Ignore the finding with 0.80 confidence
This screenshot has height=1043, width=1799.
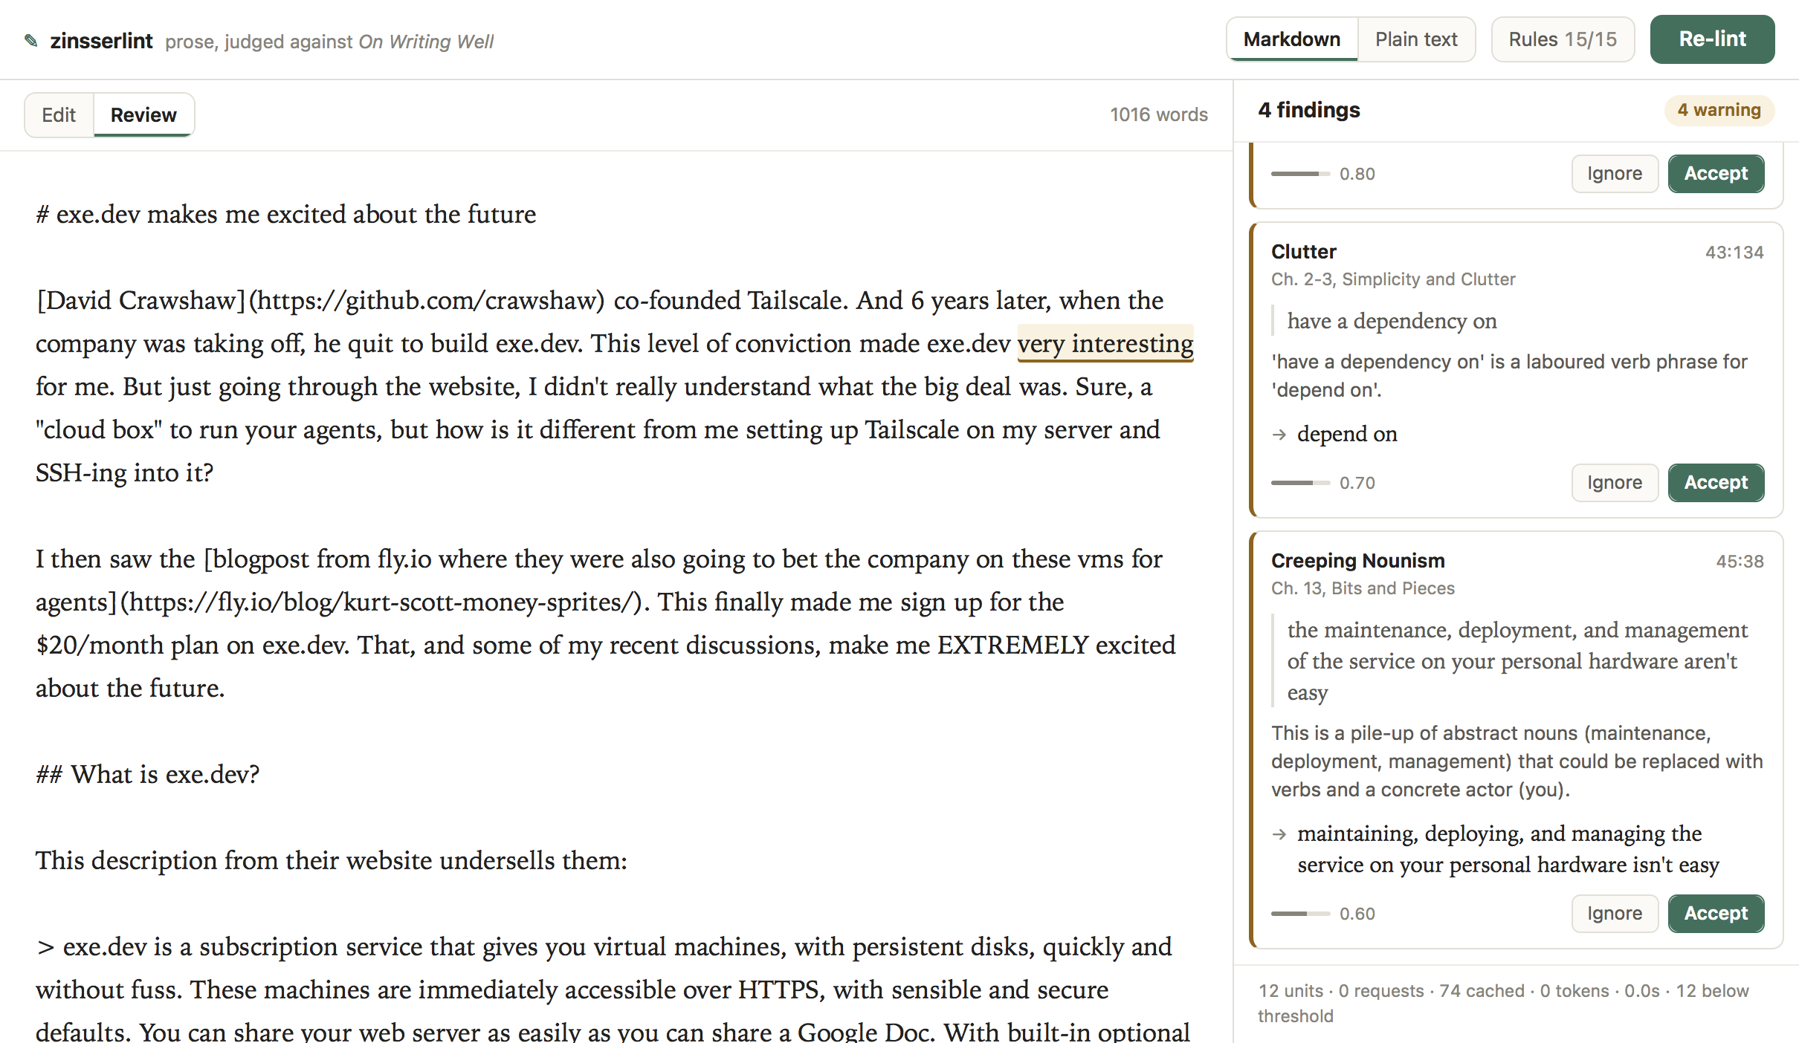1615,174
